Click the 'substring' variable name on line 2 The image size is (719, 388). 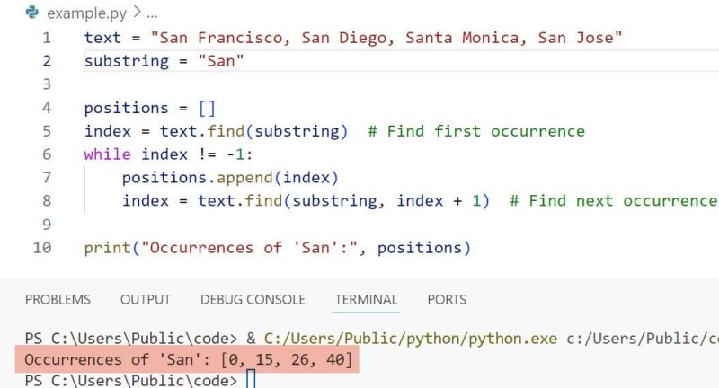coord(127,61)
